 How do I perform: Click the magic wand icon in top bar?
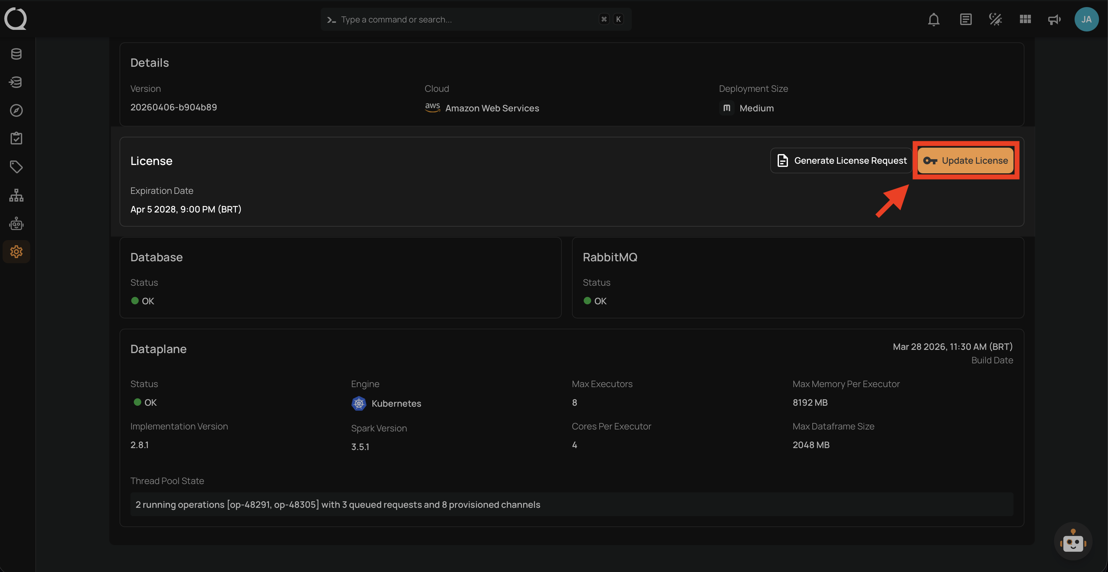[x=995, y=19]
